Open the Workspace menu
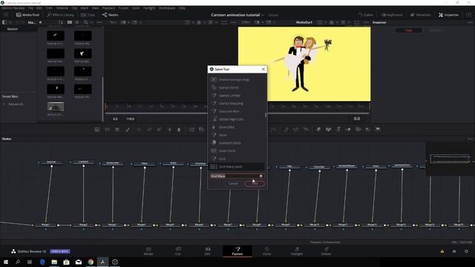Screen dimensions: 475x267 point(167,8)
